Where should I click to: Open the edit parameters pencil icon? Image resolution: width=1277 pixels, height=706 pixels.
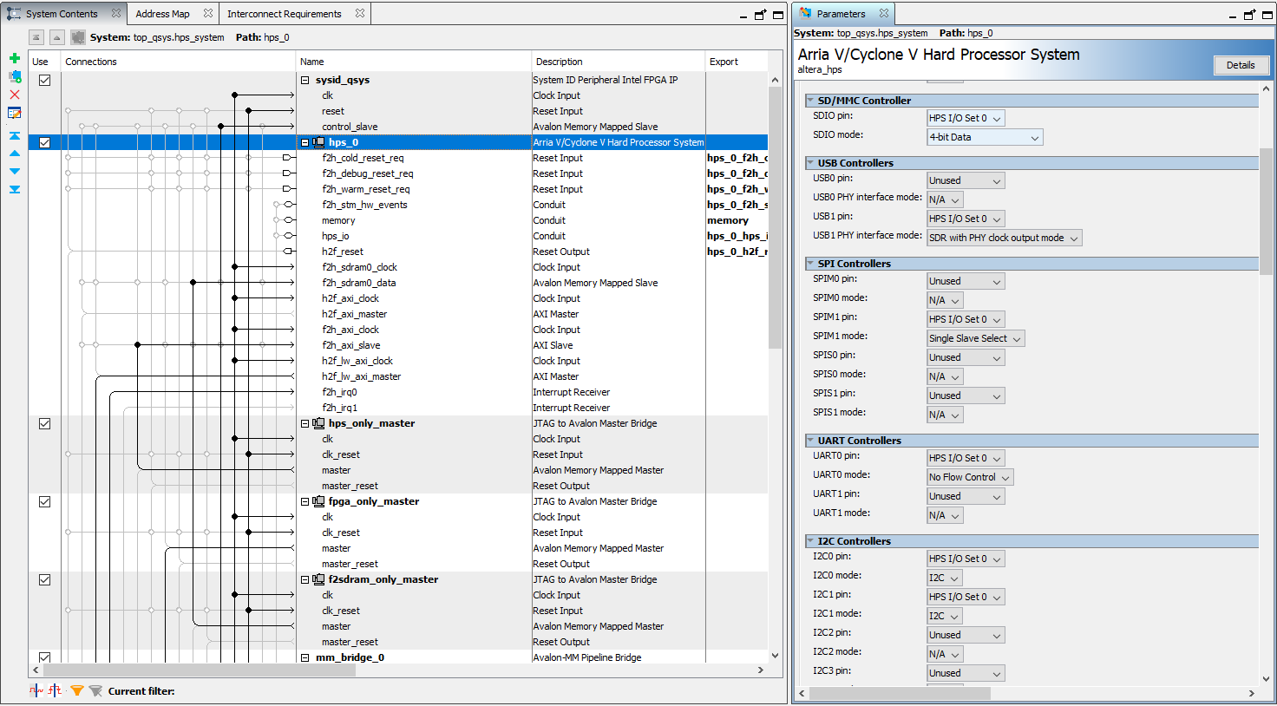(x=15, y=113)
